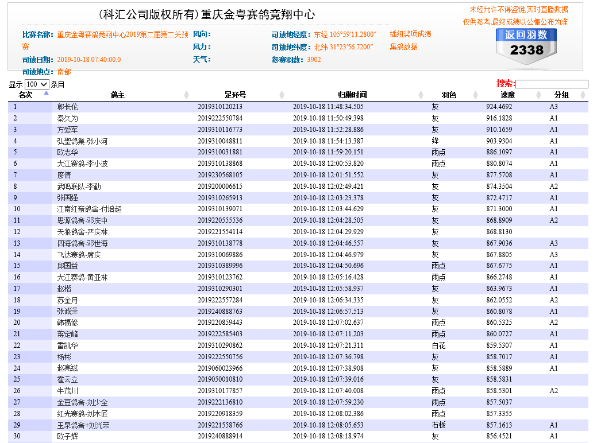Click owner 武鸣联队-李勤
Viewport: 597px width, 443px height.
pyautogui.click(x=79, y=186)
